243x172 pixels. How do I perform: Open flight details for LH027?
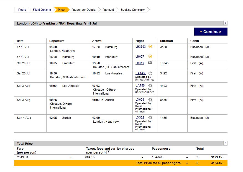(x=140, y=57)
